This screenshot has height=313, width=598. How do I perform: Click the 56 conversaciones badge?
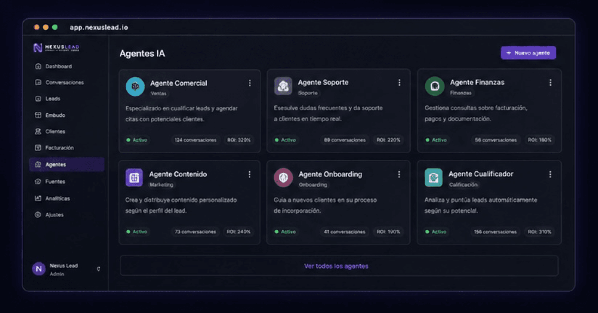coord(496,140)
